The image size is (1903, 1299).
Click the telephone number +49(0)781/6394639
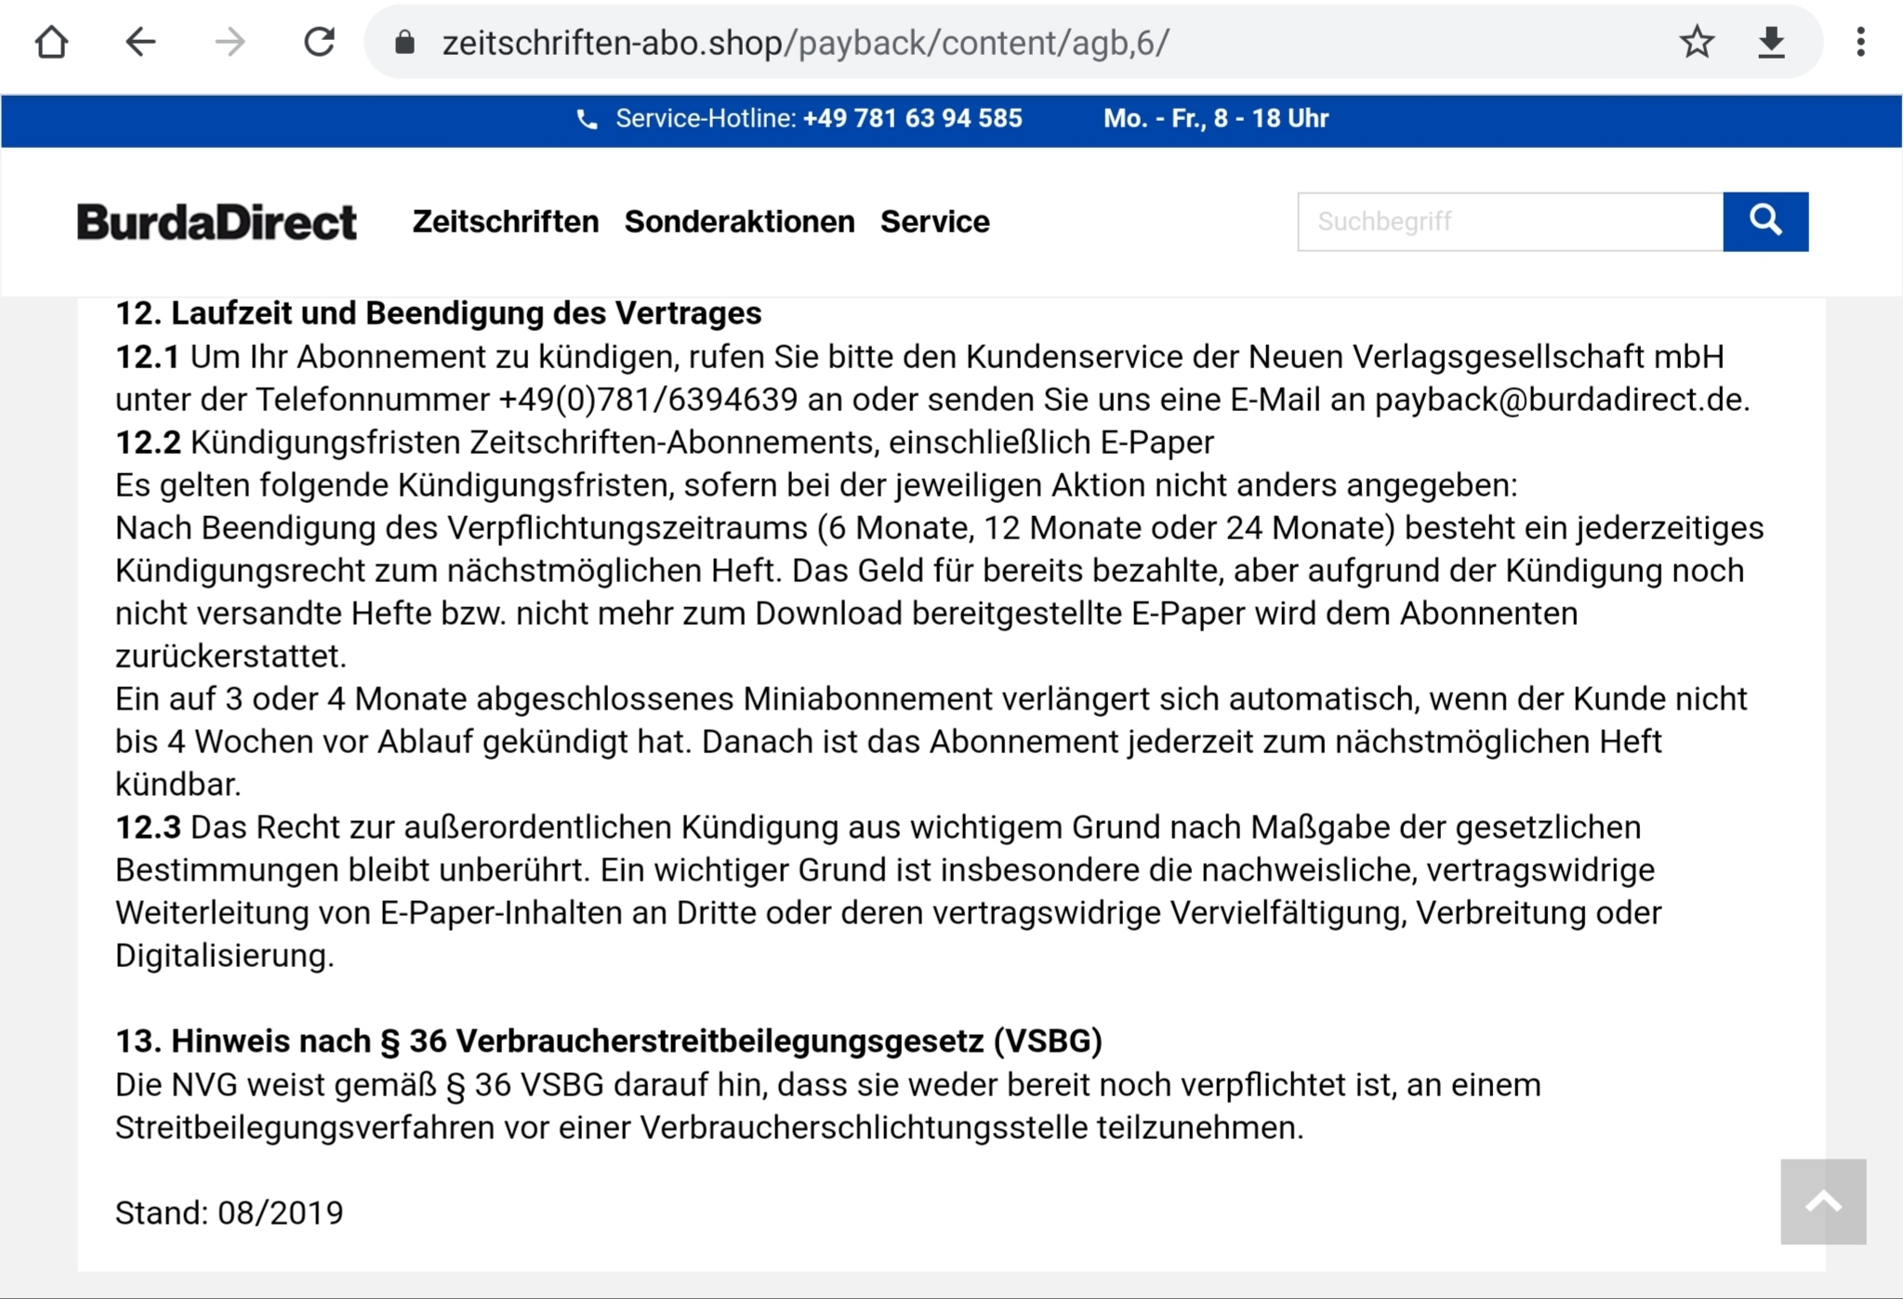(647, 400)
